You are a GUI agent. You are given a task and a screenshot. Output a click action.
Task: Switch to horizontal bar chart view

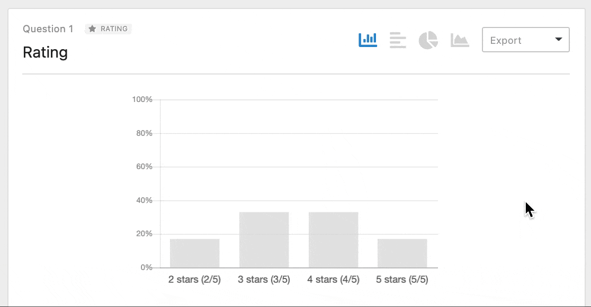(x=398, y=40)
